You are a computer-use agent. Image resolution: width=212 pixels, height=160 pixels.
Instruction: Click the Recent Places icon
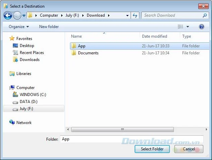[x=15, y=53]
